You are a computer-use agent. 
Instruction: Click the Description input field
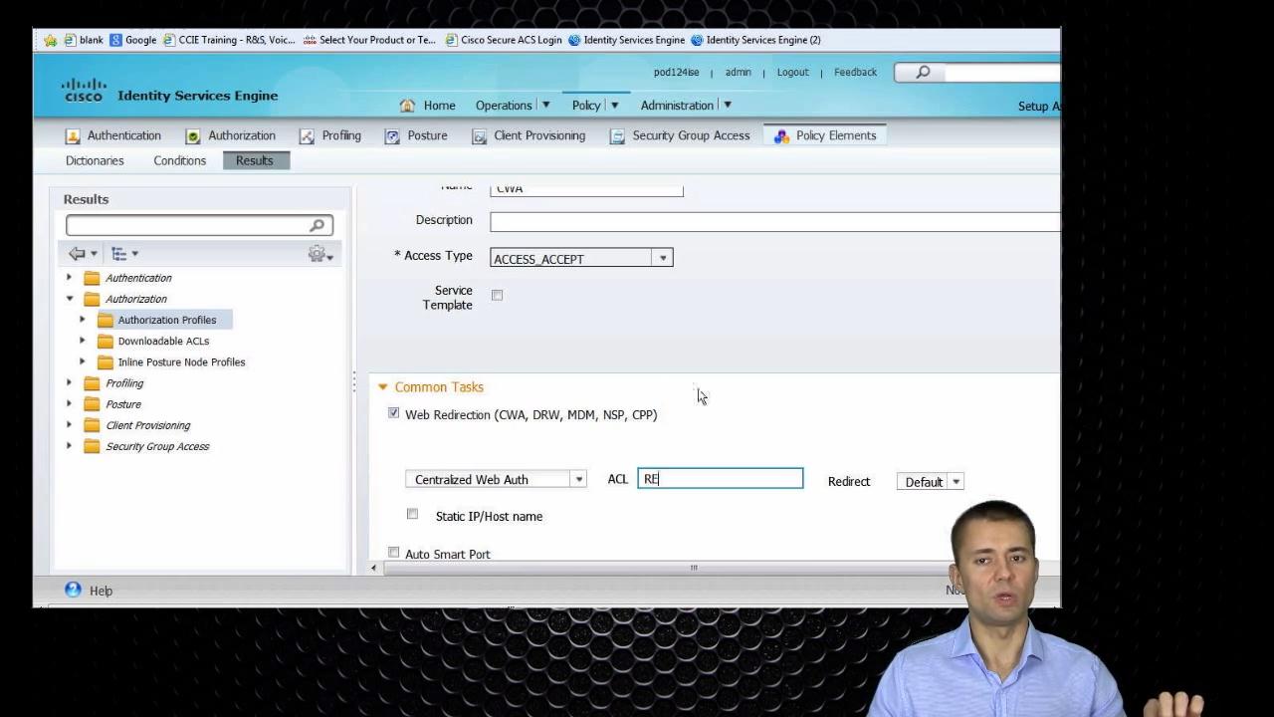775,221
